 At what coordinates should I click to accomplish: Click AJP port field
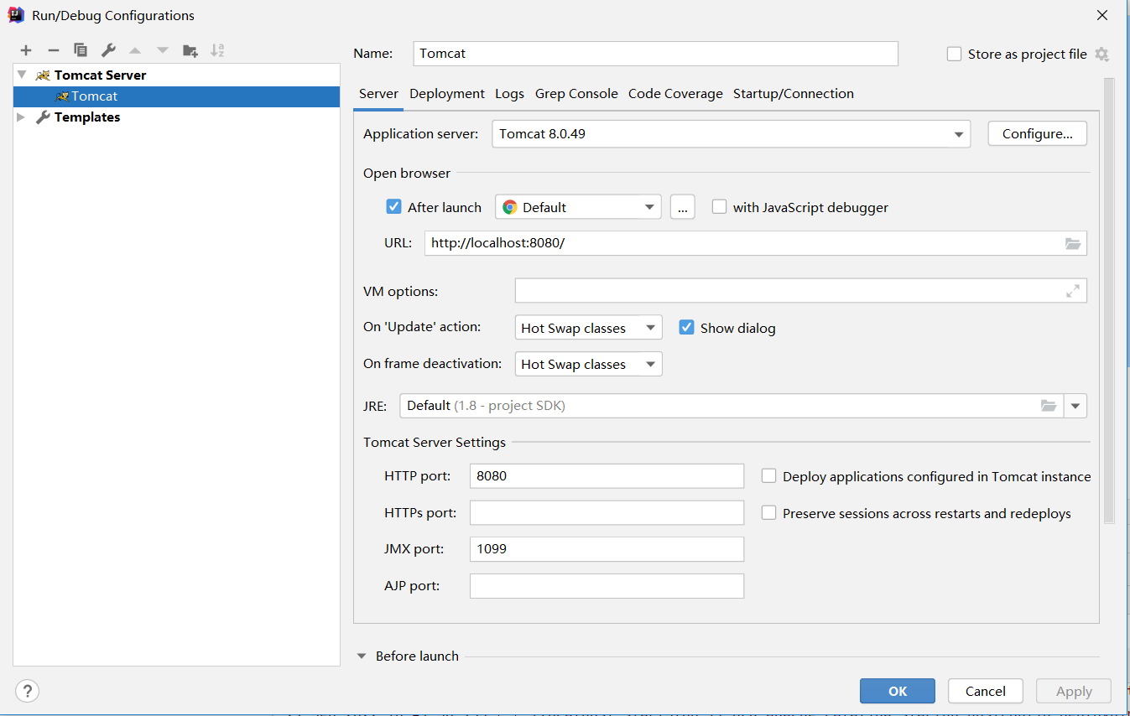tap(607, 586)
